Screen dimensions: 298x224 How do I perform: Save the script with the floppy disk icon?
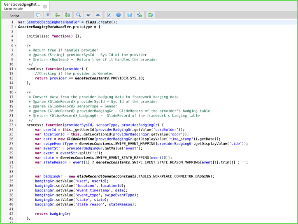point(129,15)
